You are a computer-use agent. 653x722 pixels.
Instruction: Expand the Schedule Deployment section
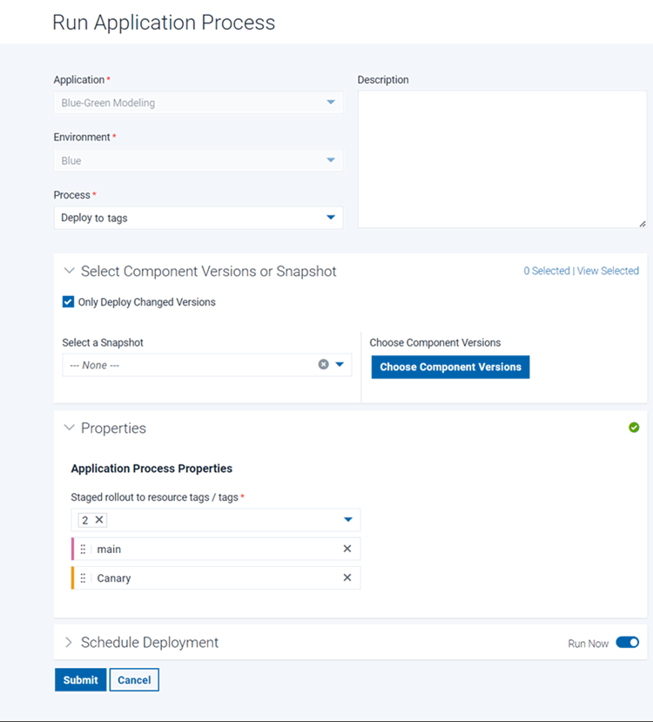pos(68,642)
